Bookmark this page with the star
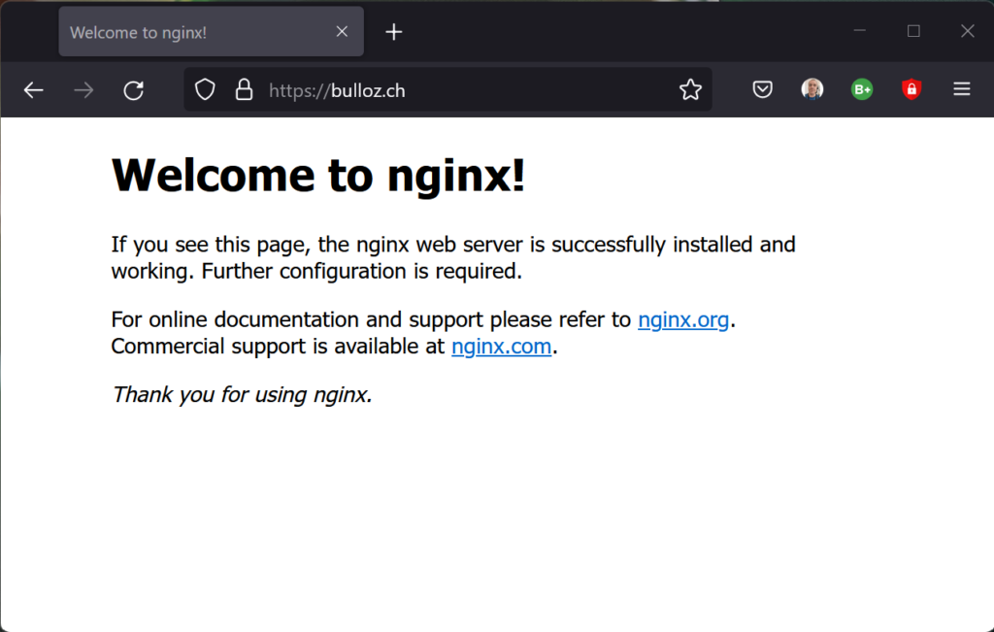Viewport: 994px width, 632px height. click(690, 89)
